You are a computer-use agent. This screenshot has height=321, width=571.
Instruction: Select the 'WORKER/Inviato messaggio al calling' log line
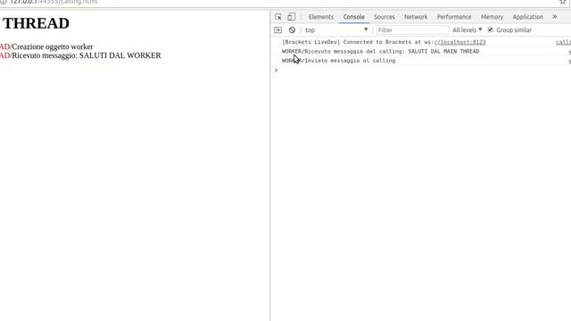[338, 61]
